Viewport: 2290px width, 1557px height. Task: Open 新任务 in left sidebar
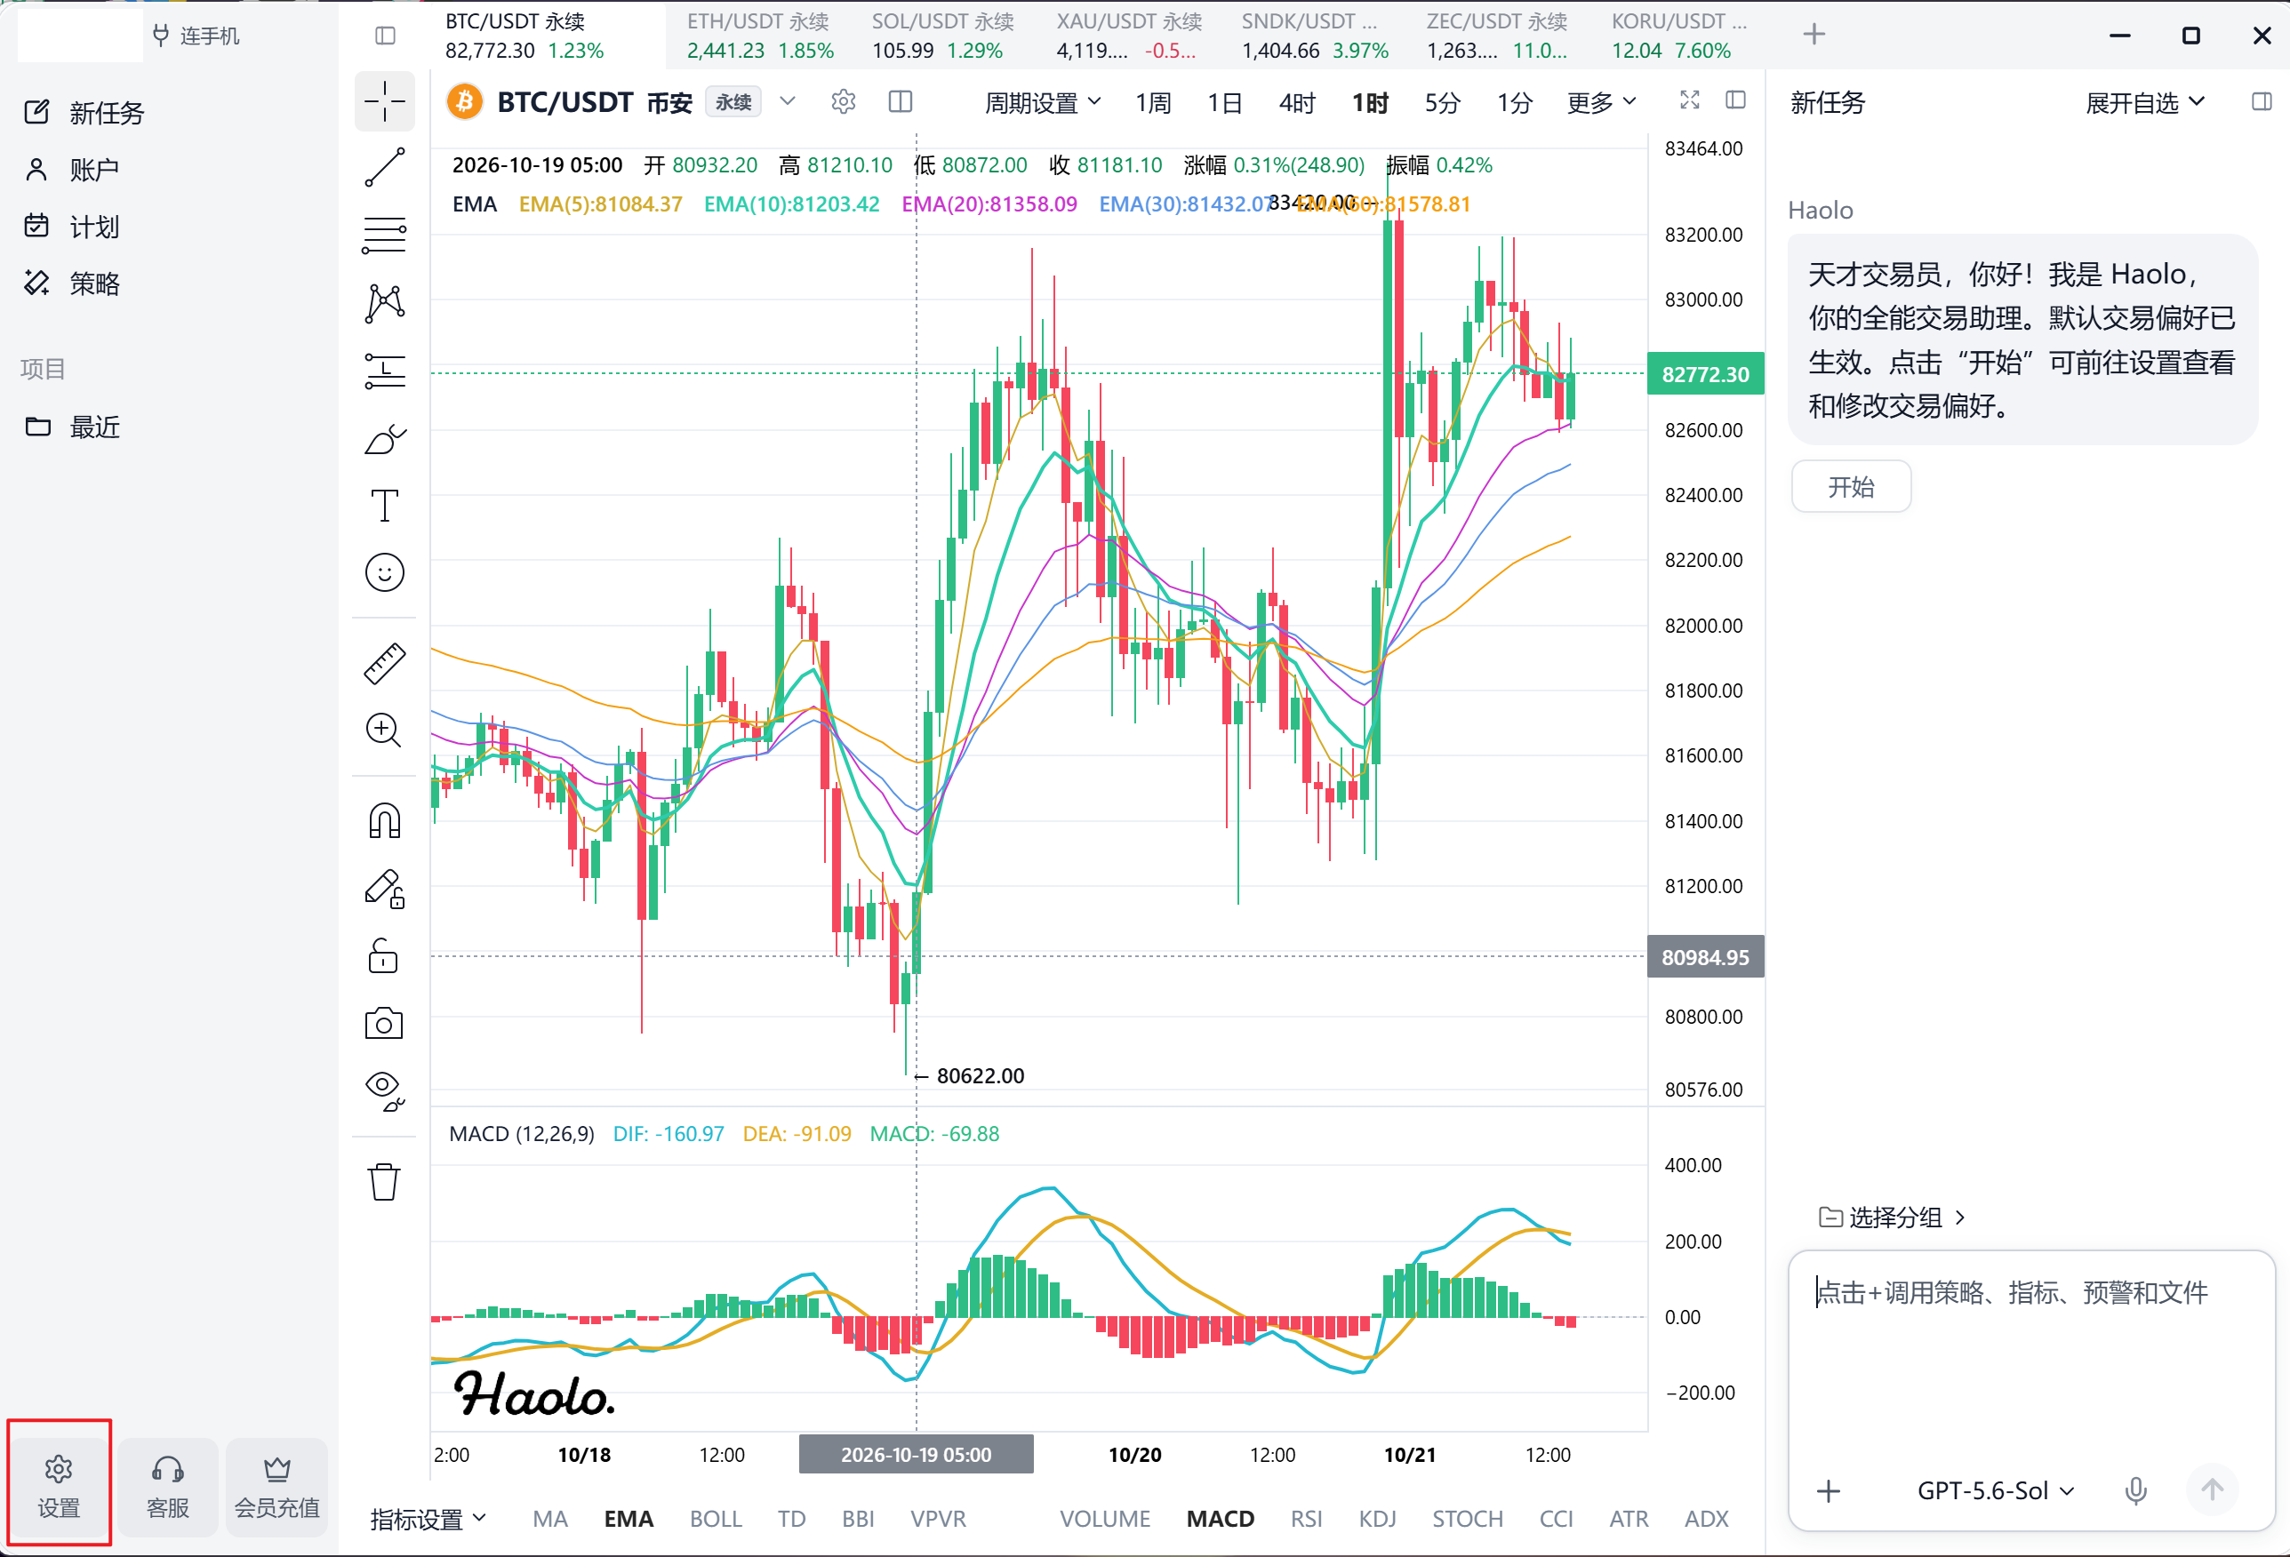click(x=84, y=113)
